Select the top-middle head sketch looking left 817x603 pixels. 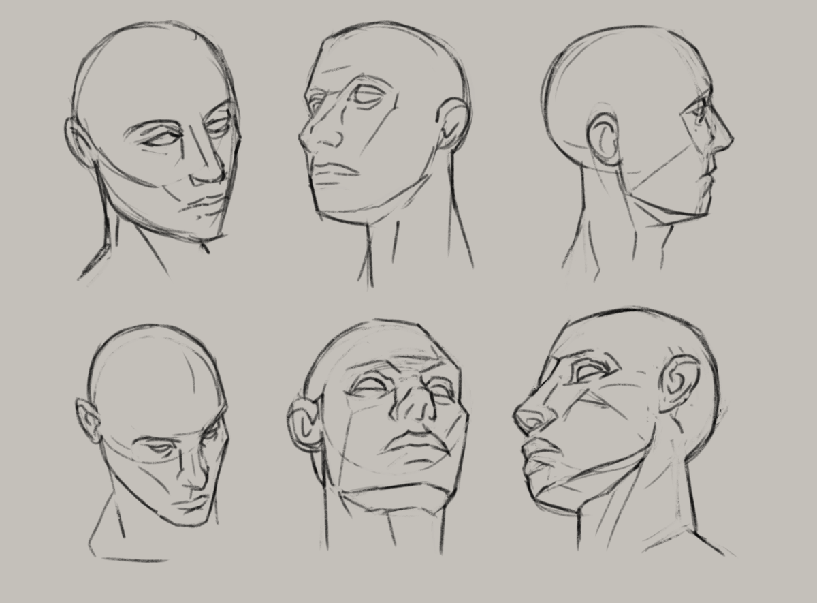click(x=385, y=153)
